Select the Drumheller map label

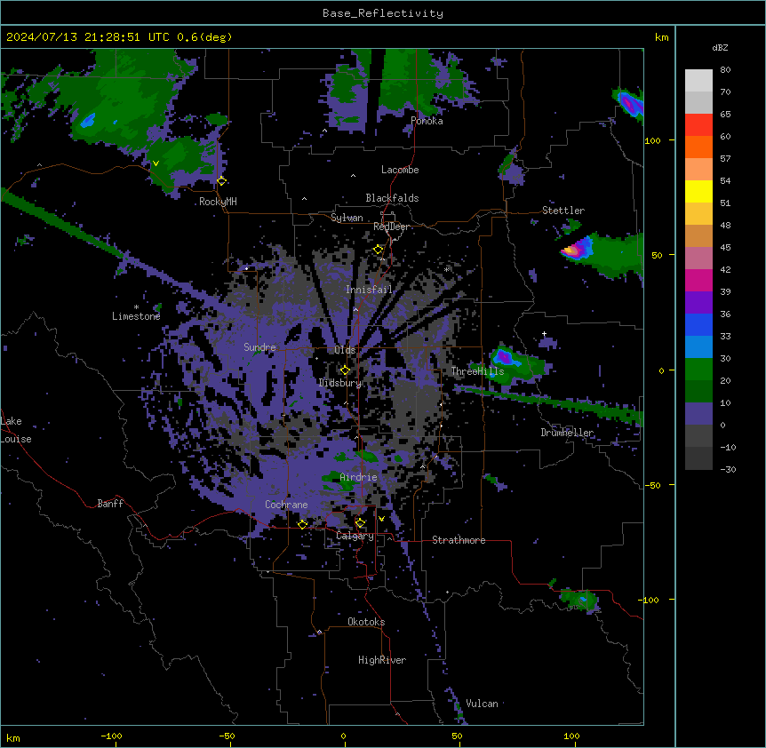click(567, 433)
